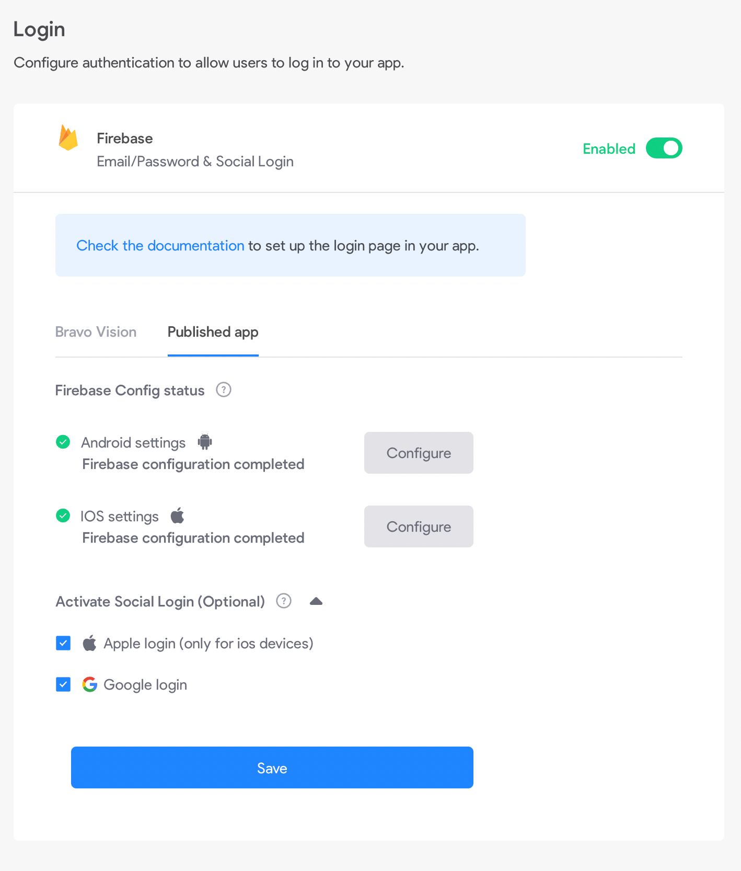Click the Apple login (only for ios devices) label
This screenshot has width=741, height=871.
tap(209, 644)
